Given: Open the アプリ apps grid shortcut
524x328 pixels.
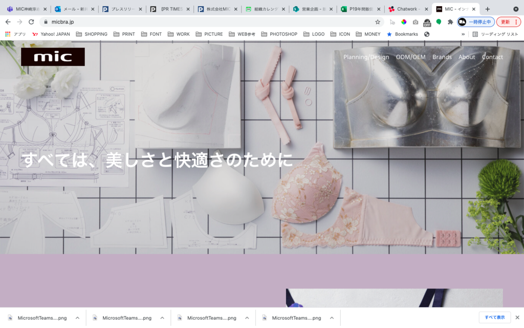Looking at the screenshot, I should click(15, 34).
